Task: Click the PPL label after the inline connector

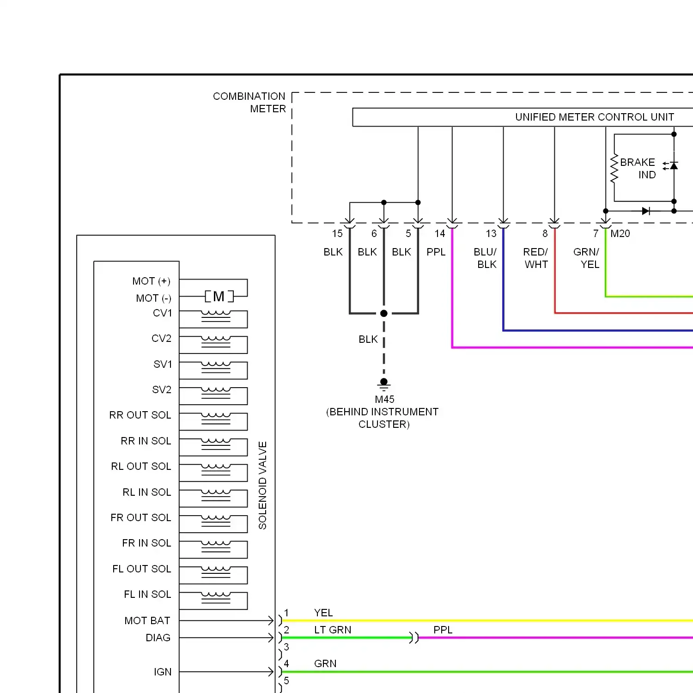Action: tap(443, 630)
